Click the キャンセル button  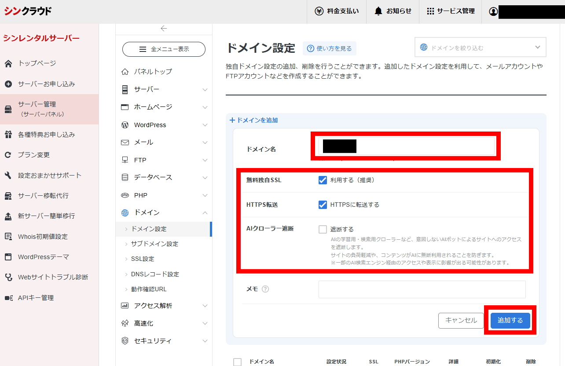click(461, 320)
